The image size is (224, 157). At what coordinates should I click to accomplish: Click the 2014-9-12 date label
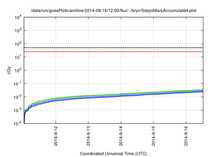(x=56, y=136)
